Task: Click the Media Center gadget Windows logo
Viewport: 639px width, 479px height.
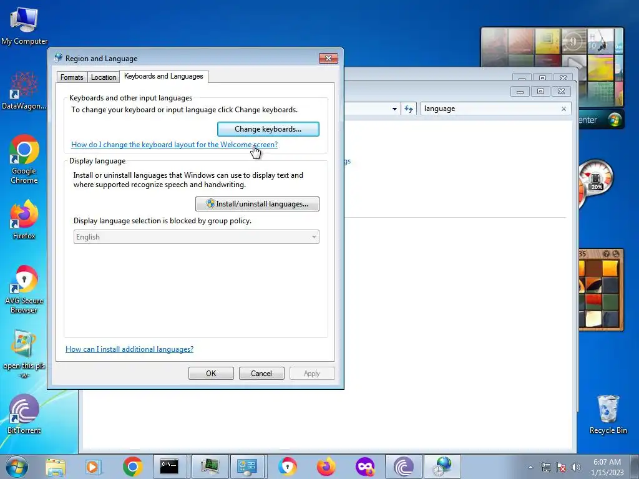Action: coord(615,120)
